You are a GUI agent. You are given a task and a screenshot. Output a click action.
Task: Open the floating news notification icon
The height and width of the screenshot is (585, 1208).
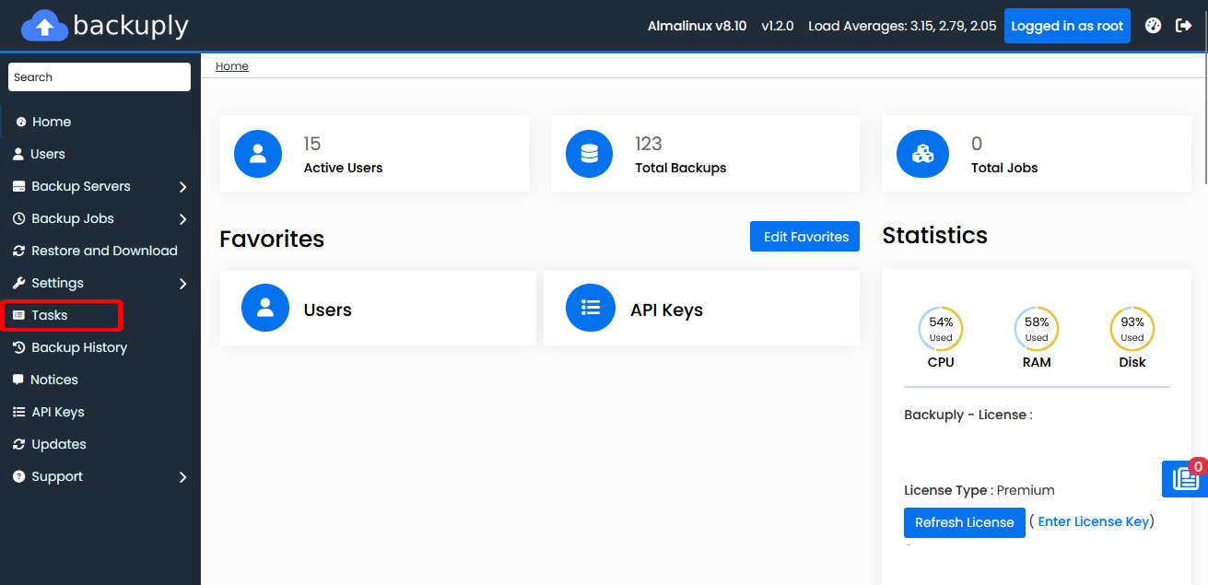tap(1184, 479)
